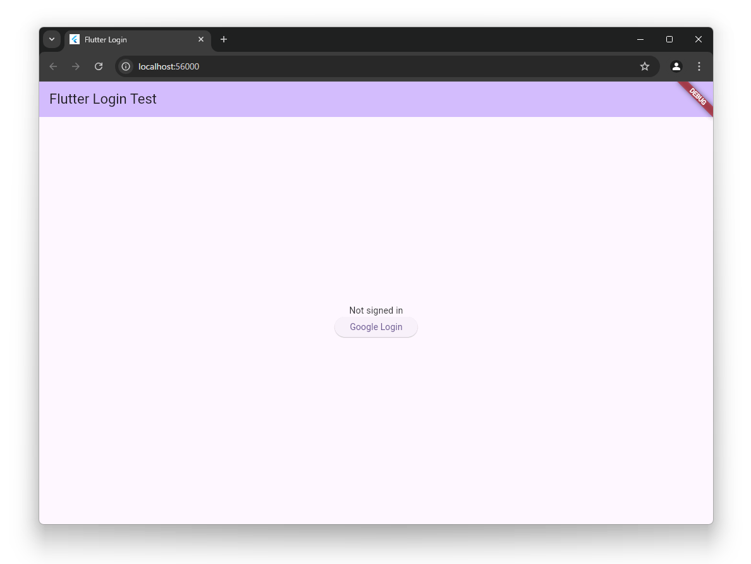Image resolution: width=751 pixels, height=564 pixels.
Task: Click the Google Login button
Action: tap(375, 327)
